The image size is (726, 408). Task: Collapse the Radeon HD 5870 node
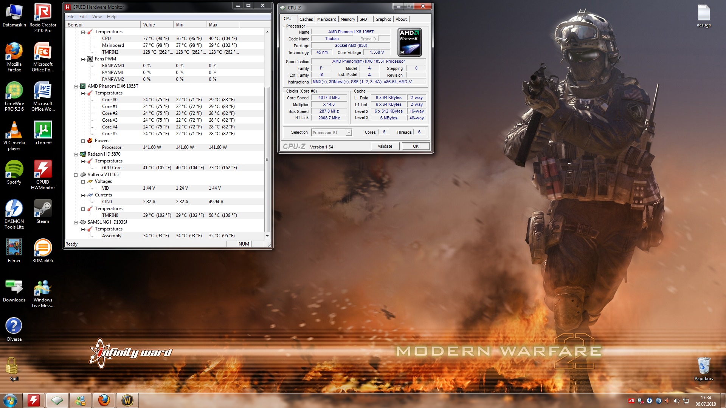click(76, 154)
